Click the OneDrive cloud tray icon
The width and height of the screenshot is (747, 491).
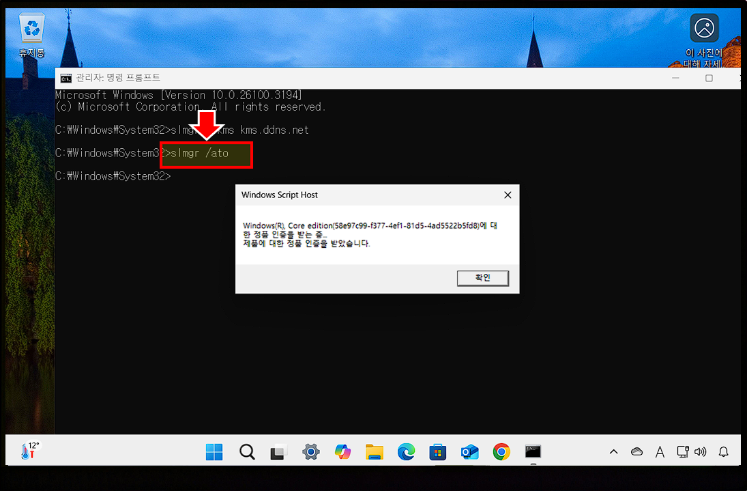pyautogui.click(x=636, y=451)
